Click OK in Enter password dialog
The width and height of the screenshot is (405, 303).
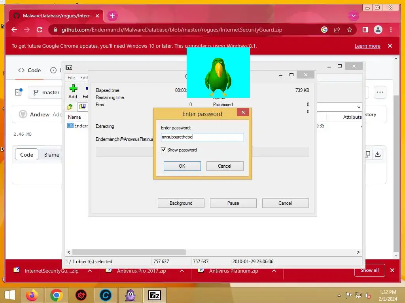(x=182, y=166)
